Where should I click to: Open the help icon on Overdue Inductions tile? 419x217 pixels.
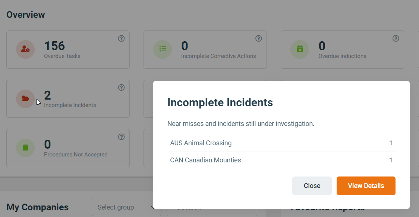pos(396,38)
